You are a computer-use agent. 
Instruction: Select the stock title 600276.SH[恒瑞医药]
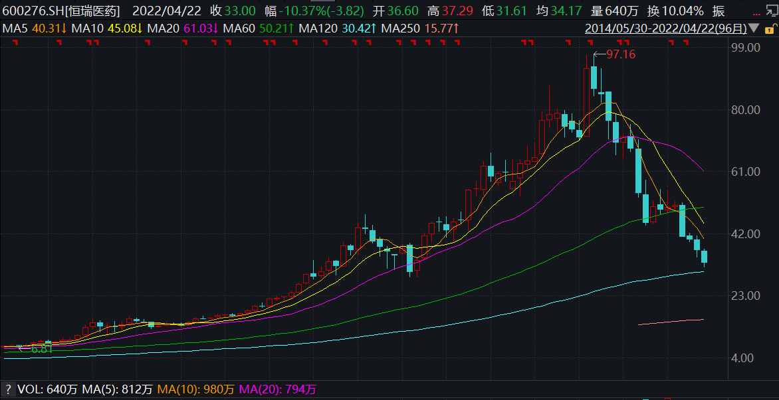[61, 11]
